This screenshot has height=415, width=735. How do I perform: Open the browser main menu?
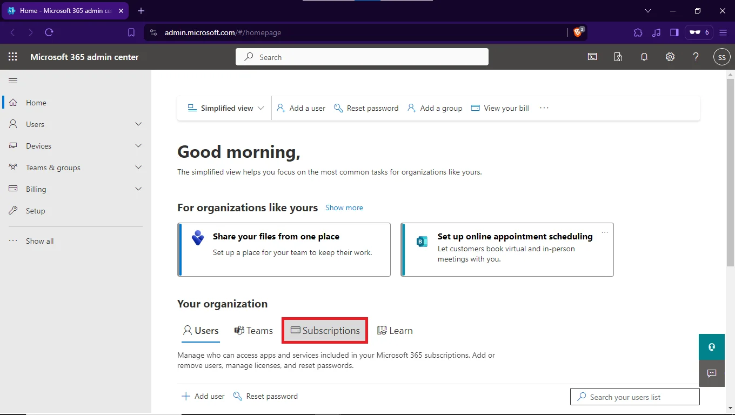723,32
